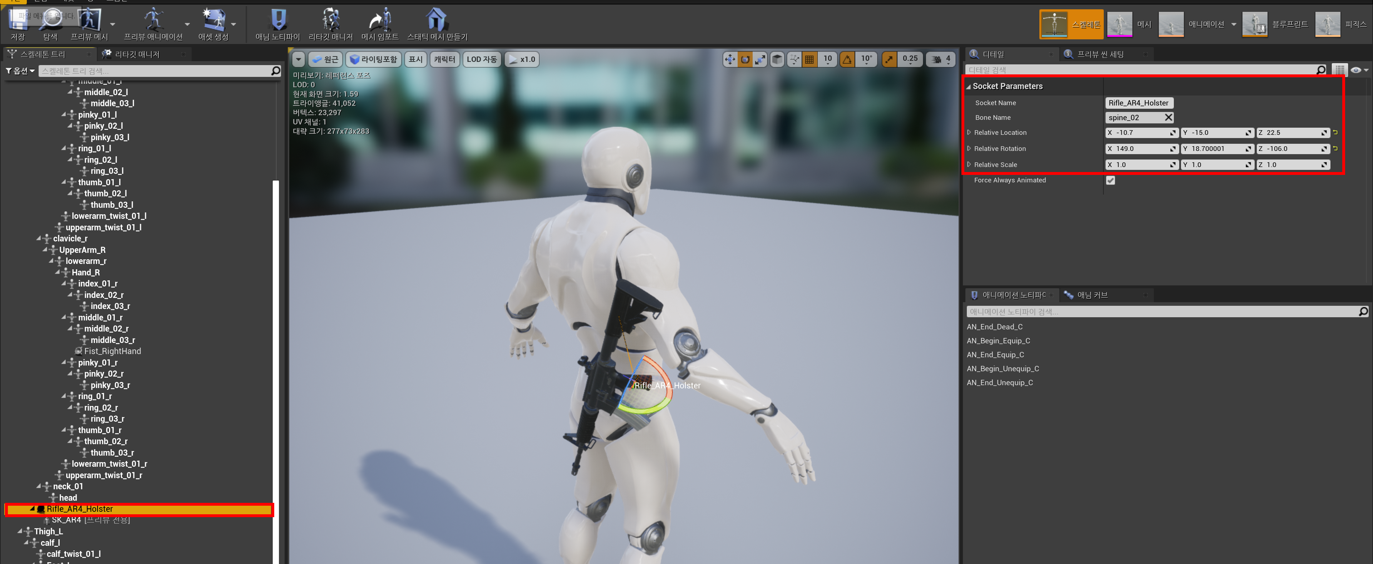Viewport: 1373px width, 564px height.
Task: Switch to the Preview Scene Settings tab
Action: [x=1099, y=54]
